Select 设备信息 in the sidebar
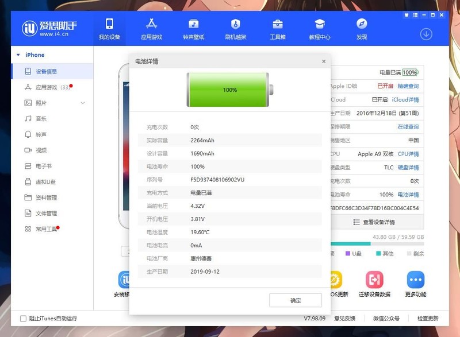The image size is (460, 337). [x=46, y=71]
